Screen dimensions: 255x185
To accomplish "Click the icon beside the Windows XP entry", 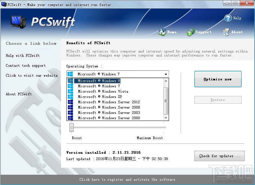I will (70, 97).
